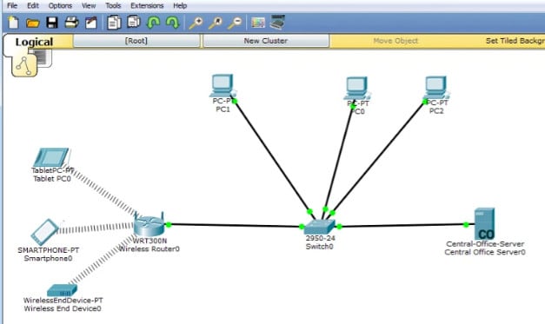545x324 pixels.
Task: Click the Paste icon
Action: [x=134, y=23]
